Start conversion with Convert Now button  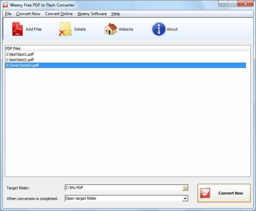[224, 193]
